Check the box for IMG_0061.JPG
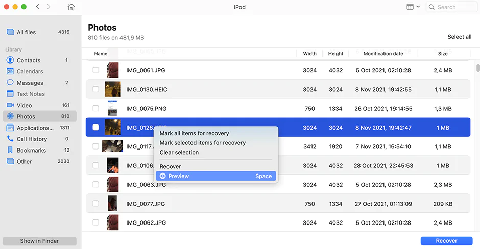The height and width of the screenshot is (249, 480). [x=95, y=70]
